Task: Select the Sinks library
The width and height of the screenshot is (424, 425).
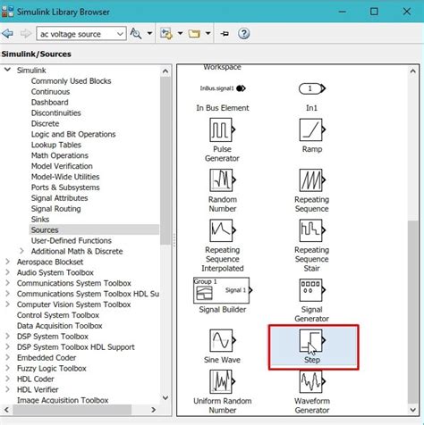Action: 40,220
